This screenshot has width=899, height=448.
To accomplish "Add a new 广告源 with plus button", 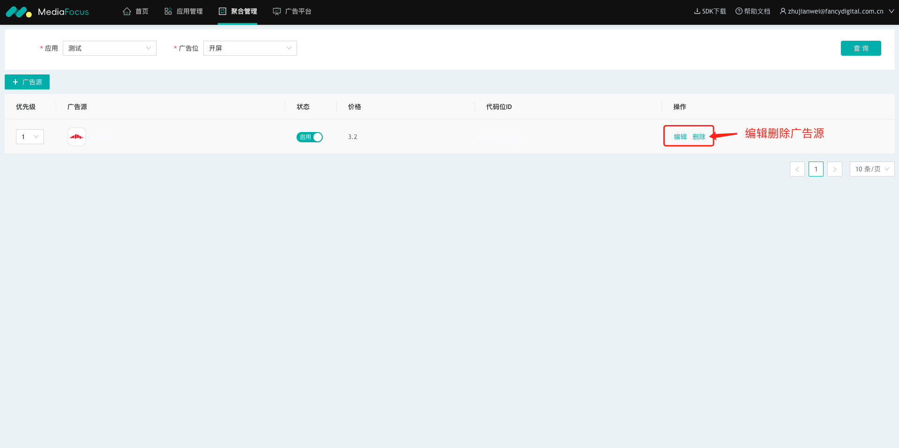I will point(27,82).
